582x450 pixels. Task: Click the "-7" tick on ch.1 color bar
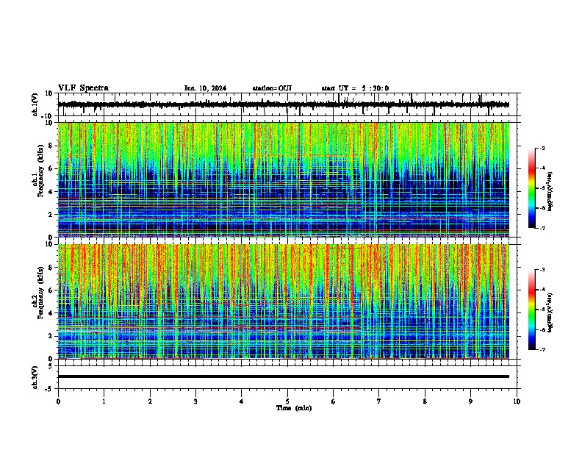click(542, 229)
